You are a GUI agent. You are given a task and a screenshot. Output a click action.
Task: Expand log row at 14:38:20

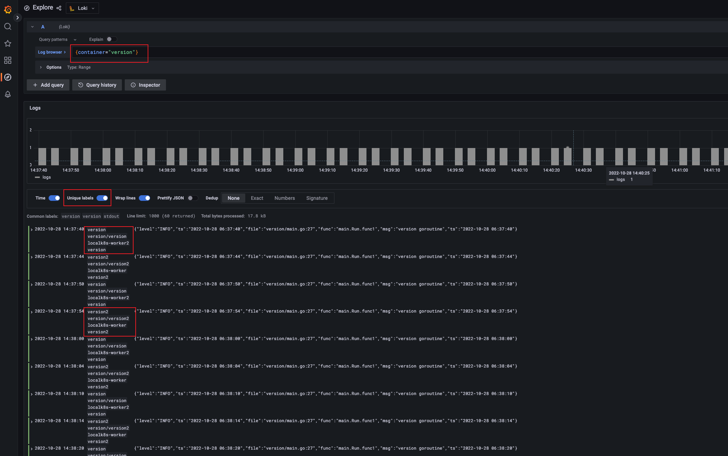[x=32, y=449]
